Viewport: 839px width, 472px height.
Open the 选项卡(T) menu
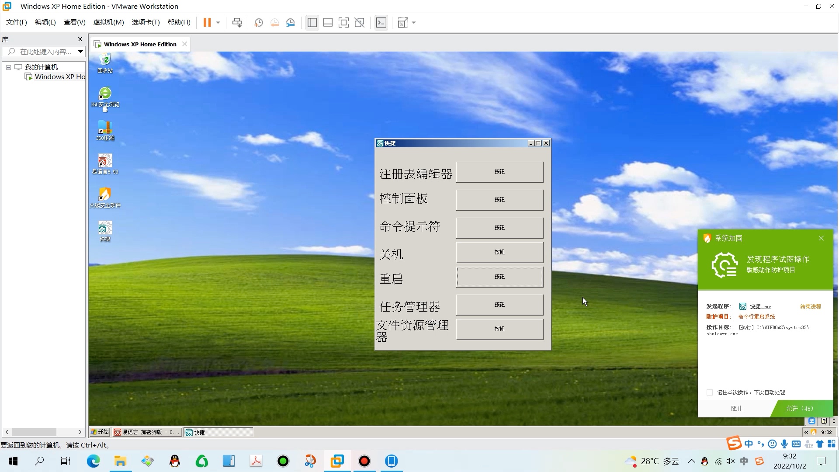click(146, 22)
